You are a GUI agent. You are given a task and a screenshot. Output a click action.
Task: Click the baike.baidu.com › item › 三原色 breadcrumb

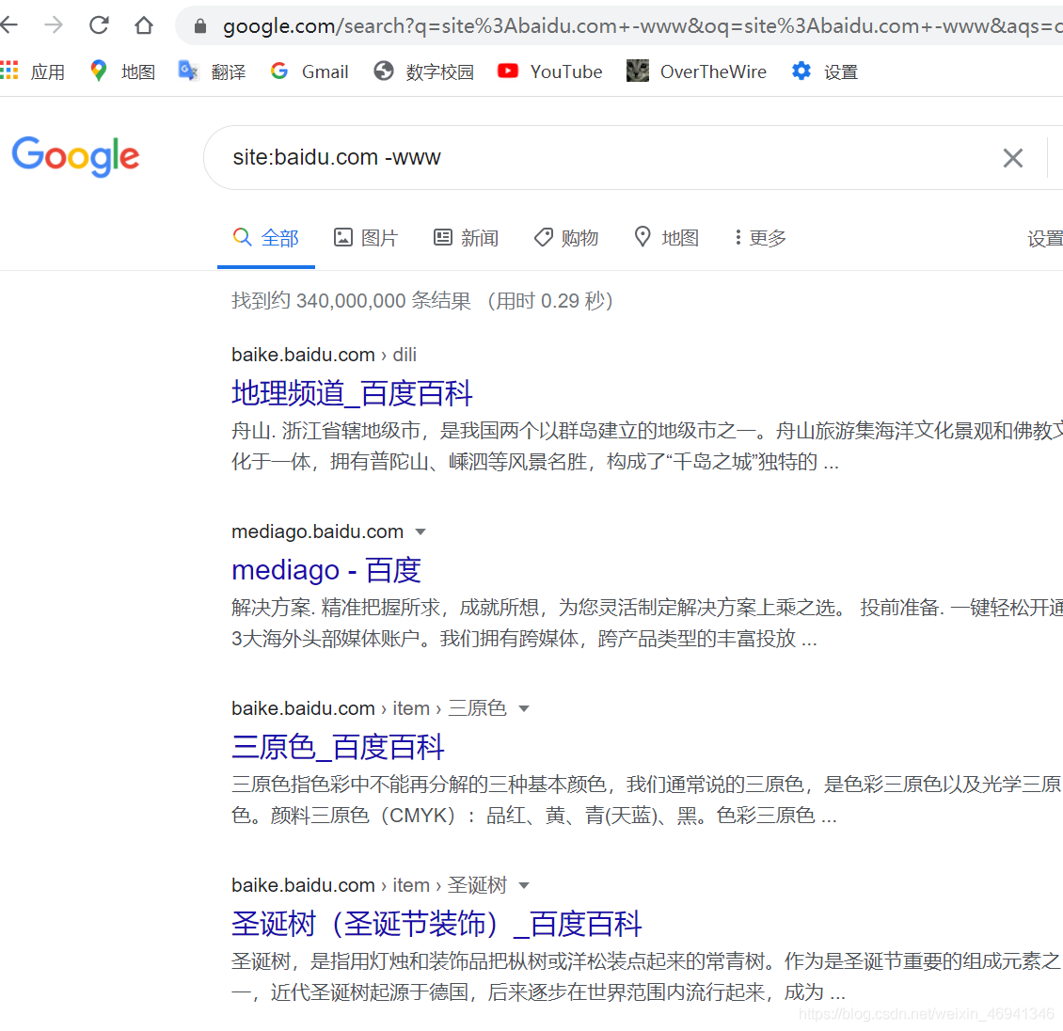tap(369, 708)
